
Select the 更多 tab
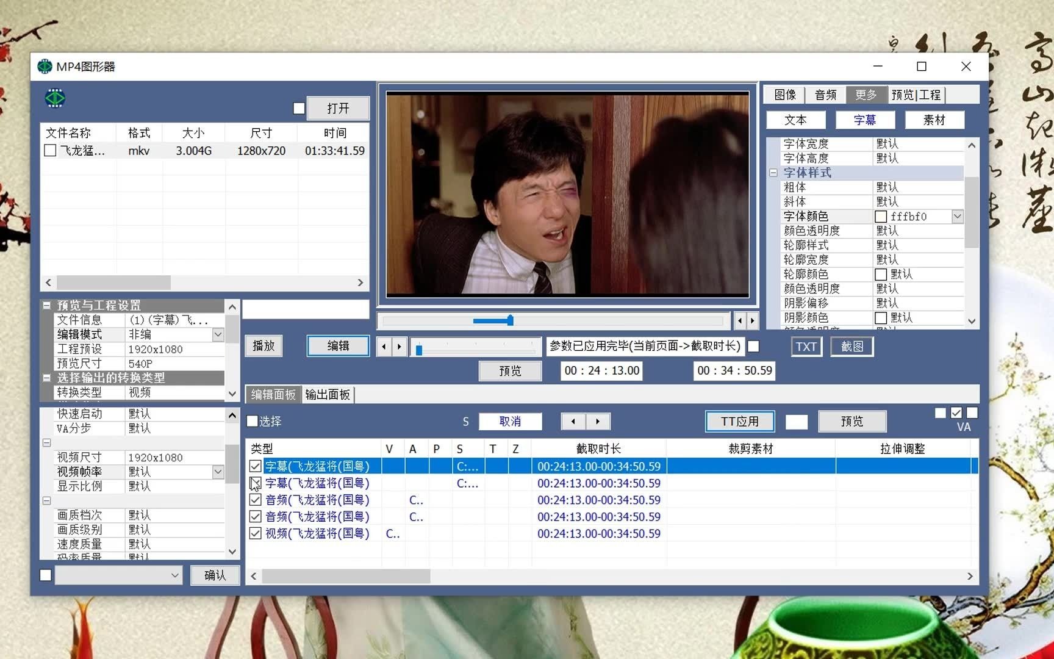point(866,95)
